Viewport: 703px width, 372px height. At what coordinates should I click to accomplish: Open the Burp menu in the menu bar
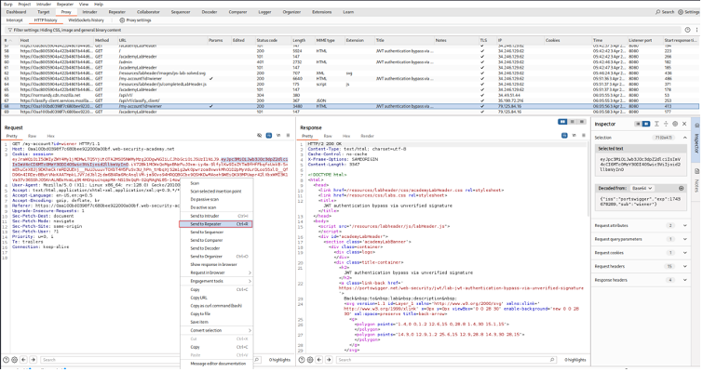coord(8,4)
